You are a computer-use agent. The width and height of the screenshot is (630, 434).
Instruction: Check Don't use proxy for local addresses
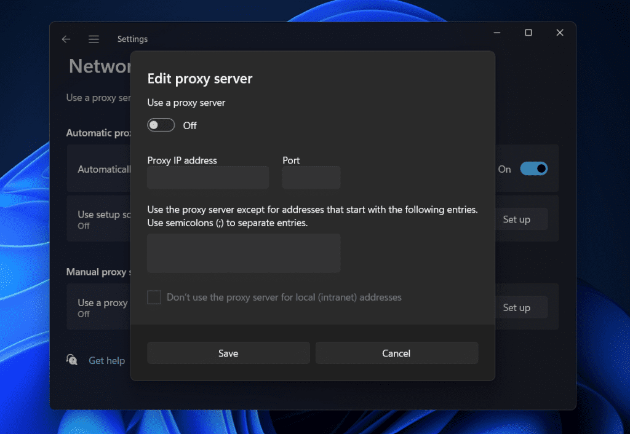154,297
